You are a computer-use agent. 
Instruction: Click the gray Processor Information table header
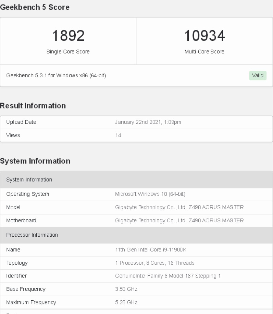pos(136,235)
